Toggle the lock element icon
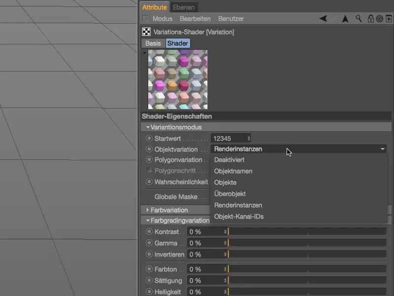Screen dimensions: 394x296 pyautogui.click(x=370, y=19)
